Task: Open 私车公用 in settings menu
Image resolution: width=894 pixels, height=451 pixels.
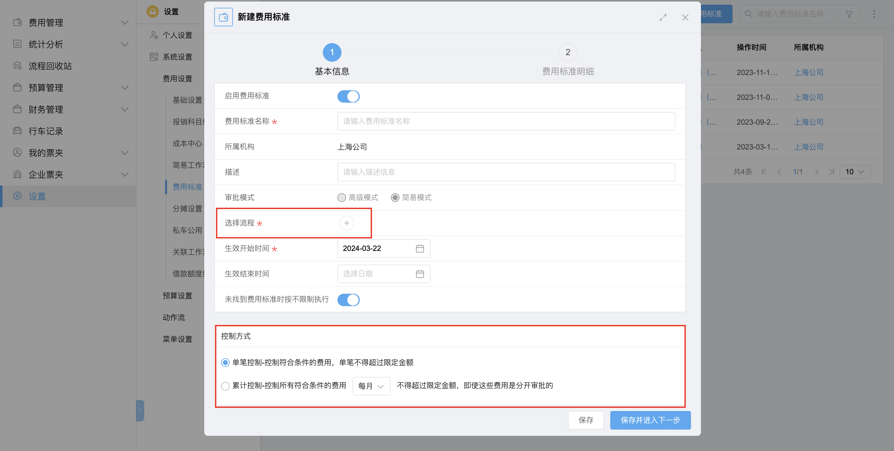Action: click(x=187, y=230)
